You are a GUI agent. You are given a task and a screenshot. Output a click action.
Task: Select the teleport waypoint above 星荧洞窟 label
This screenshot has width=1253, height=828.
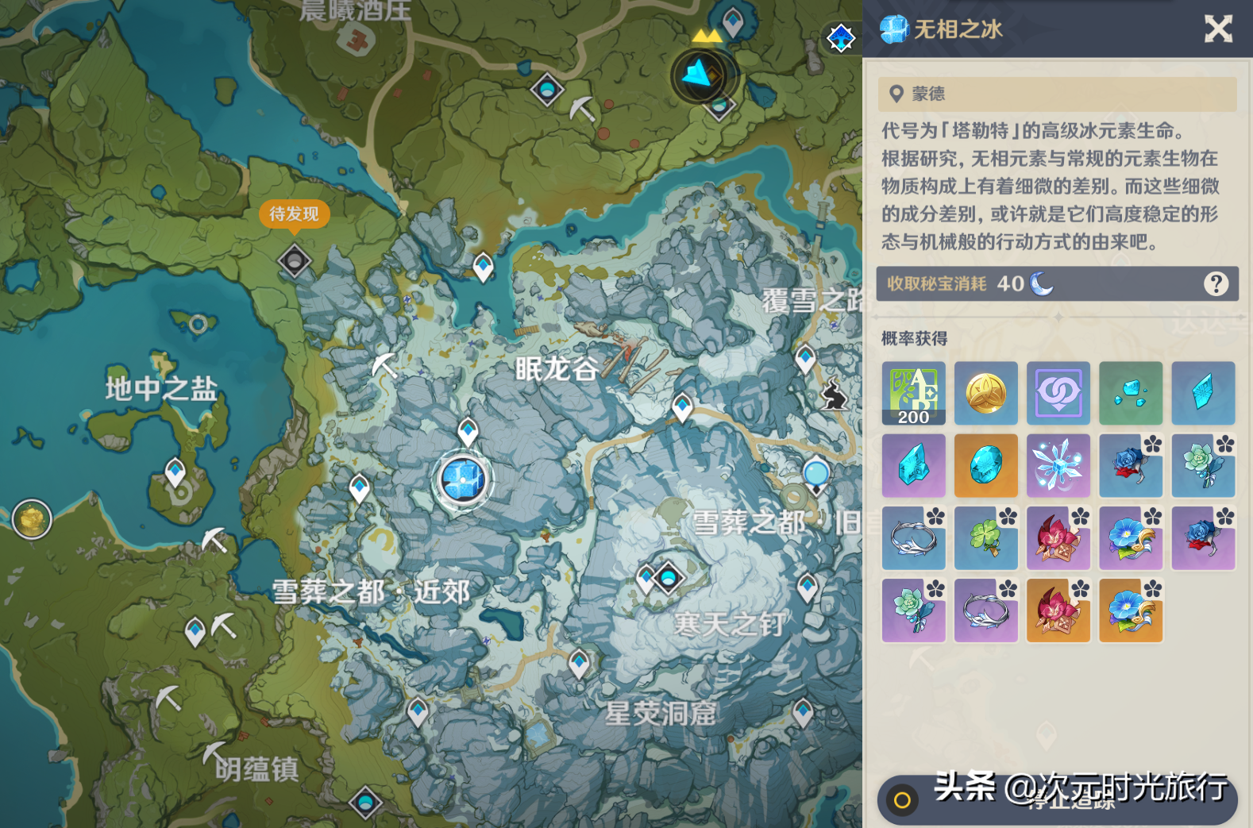579,664
